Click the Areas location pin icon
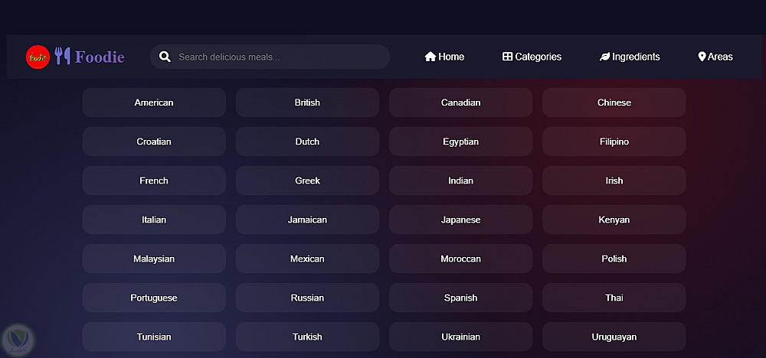 [702, 57]
